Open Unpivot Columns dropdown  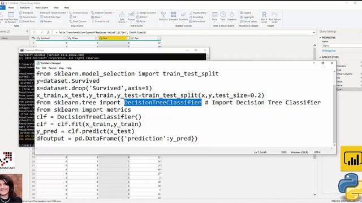(103, 13)
